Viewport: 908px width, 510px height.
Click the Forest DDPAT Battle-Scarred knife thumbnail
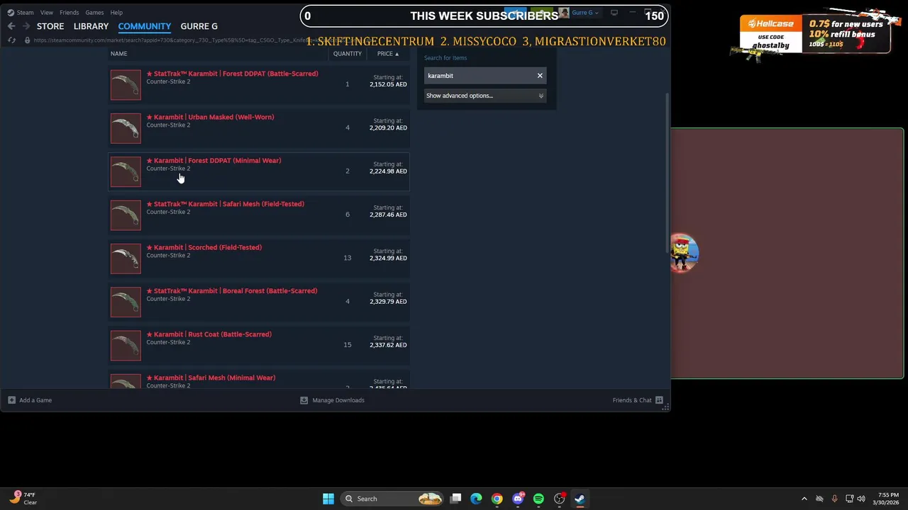[126, 84]
